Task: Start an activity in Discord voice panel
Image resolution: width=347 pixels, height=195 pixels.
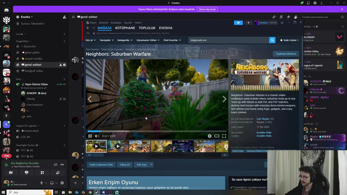Action: coord(42,173)
